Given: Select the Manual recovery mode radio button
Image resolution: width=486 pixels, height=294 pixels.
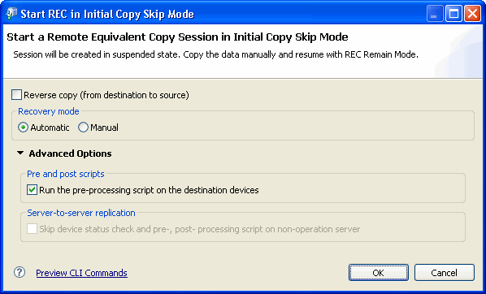Looking at the screenshot, I should coord(83,128).
